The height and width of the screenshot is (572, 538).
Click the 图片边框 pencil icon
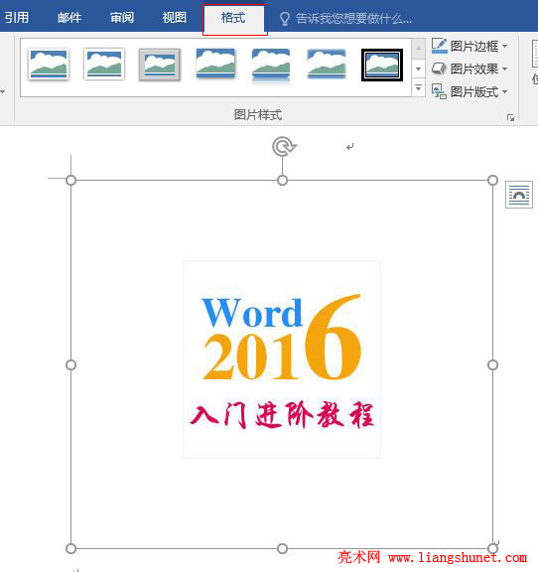pyautogui.click(x=439, y=46)
